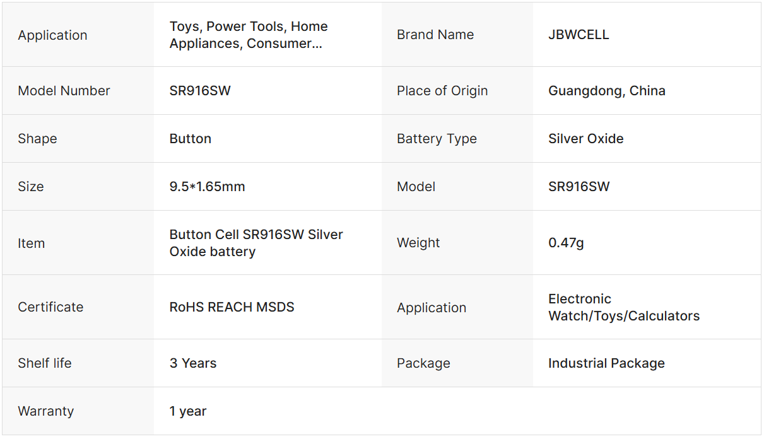Select the "0.47g" weight value

[x=566, y=243]
